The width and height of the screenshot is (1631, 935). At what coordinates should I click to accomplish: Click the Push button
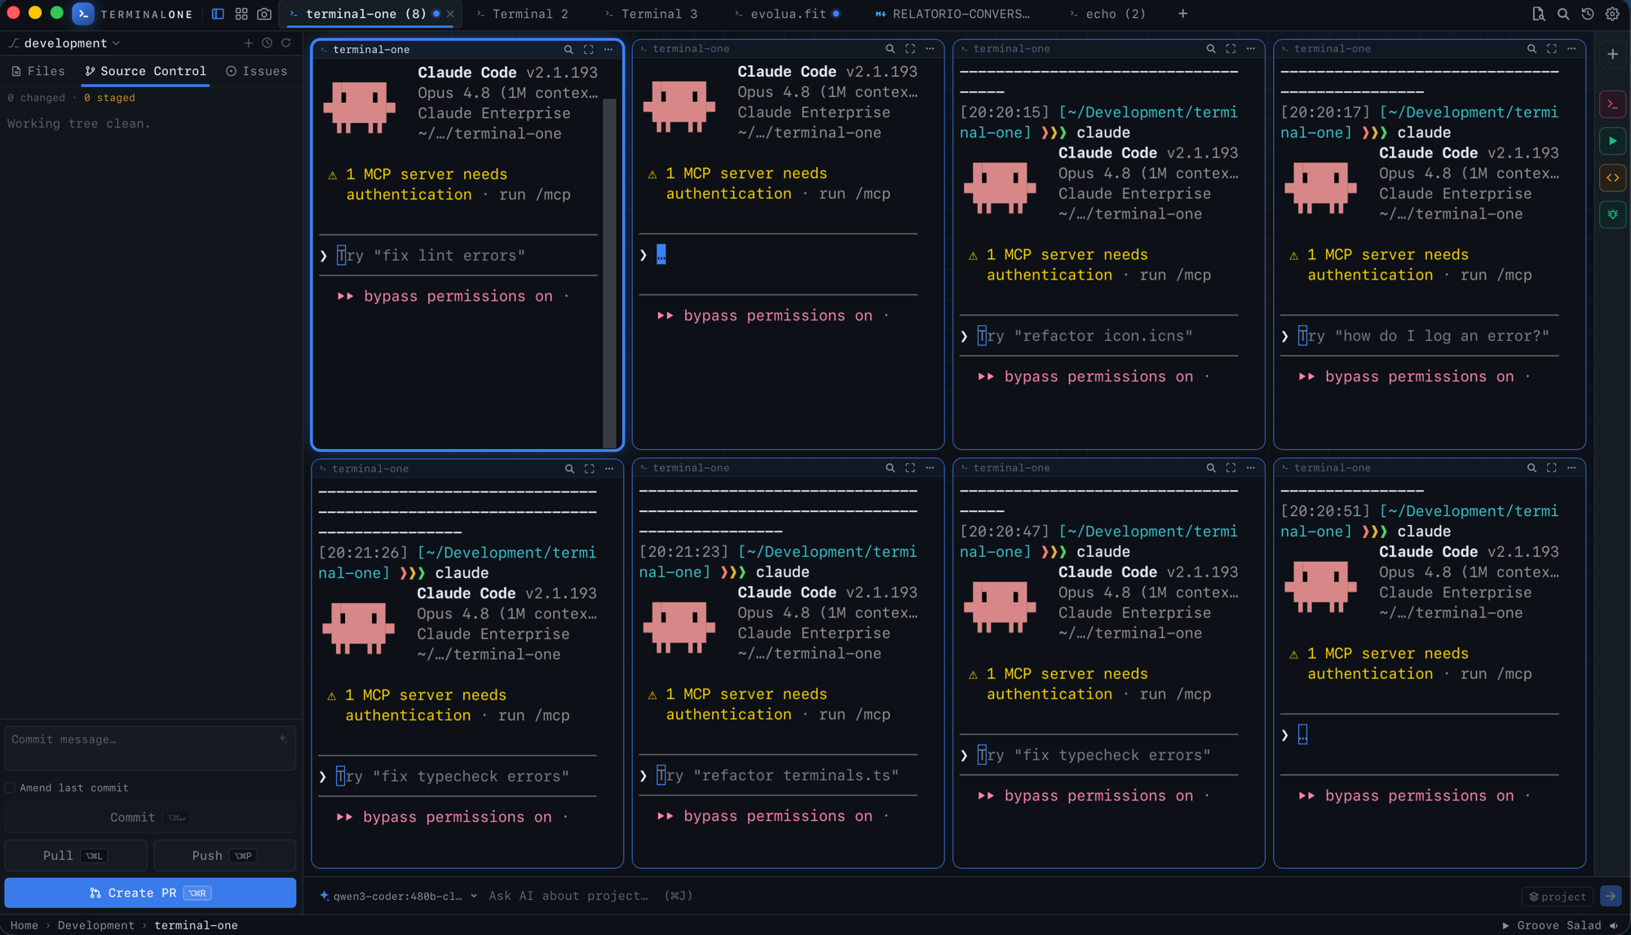225,856
